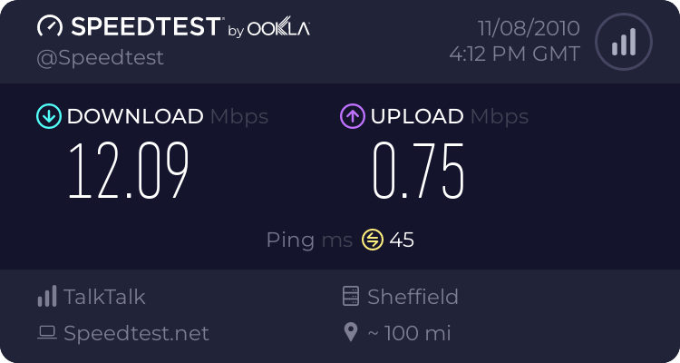680x363 pixels.
Task: Click the cyan download arrow icon
Action: 48,116
